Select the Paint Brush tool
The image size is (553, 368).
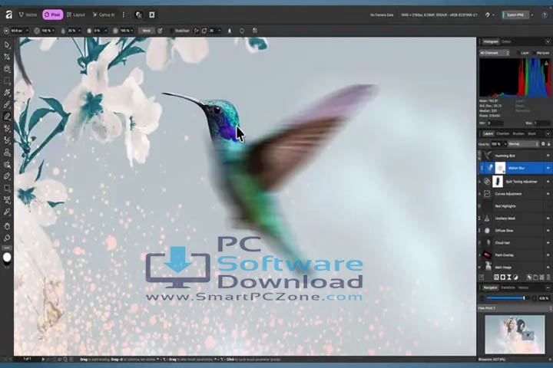point(7,104)
